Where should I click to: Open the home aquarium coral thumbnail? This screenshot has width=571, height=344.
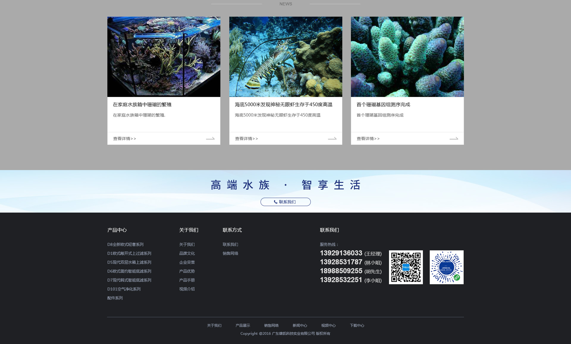(164, 57)
